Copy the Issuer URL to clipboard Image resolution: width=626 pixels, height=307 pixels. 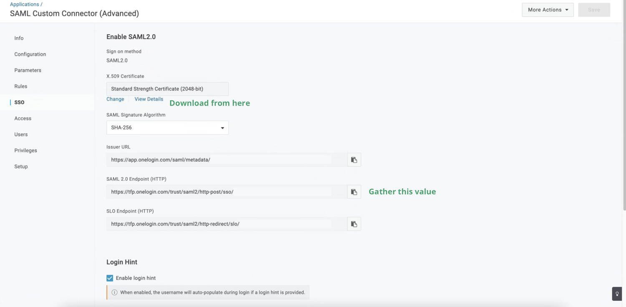click(x=354, y=160)
